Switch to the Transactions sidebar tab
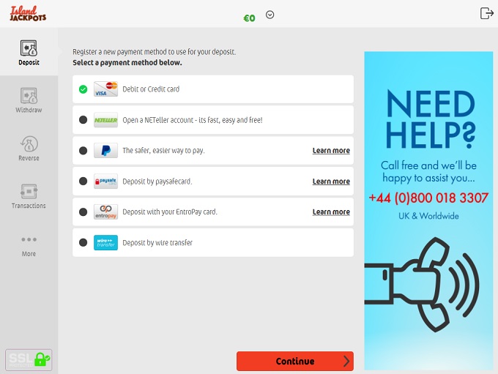This screenshot has height=374, width=498. [x=29, y=196]
